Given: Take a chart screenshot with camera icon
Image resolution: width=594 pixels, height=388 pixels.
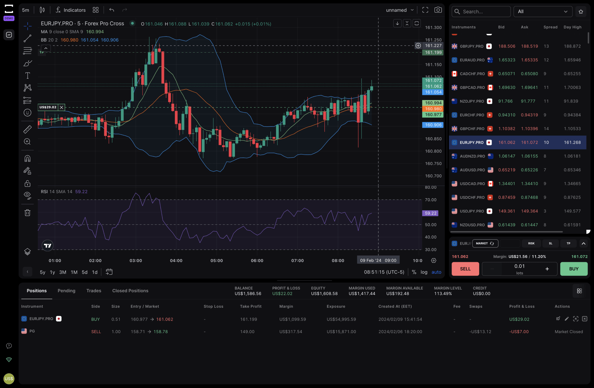Looking at the screenshot, I should tap(438, 10).
